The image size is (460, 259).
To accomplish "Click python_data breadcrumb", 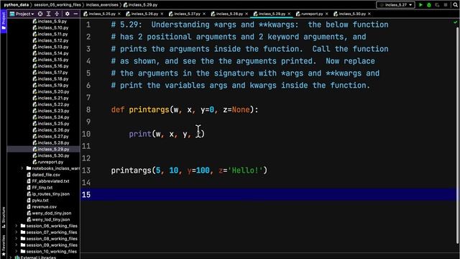I will [17, 5].
